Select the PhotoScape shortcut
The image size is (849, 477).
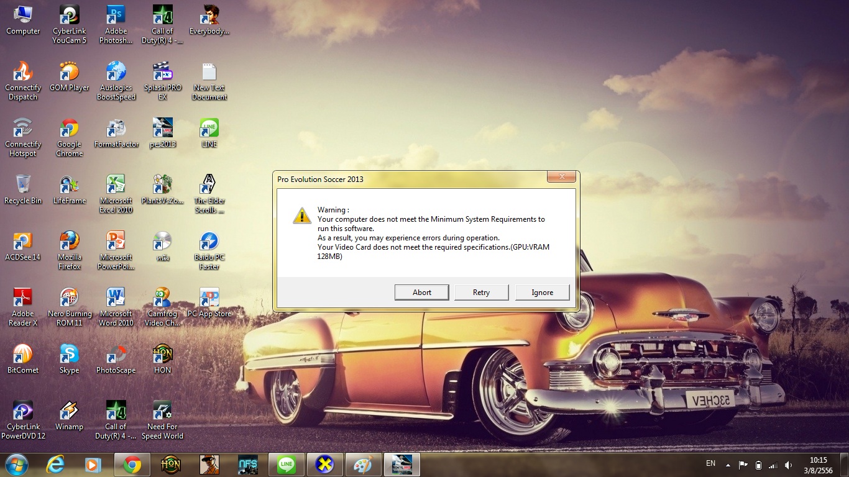point(116,360)
